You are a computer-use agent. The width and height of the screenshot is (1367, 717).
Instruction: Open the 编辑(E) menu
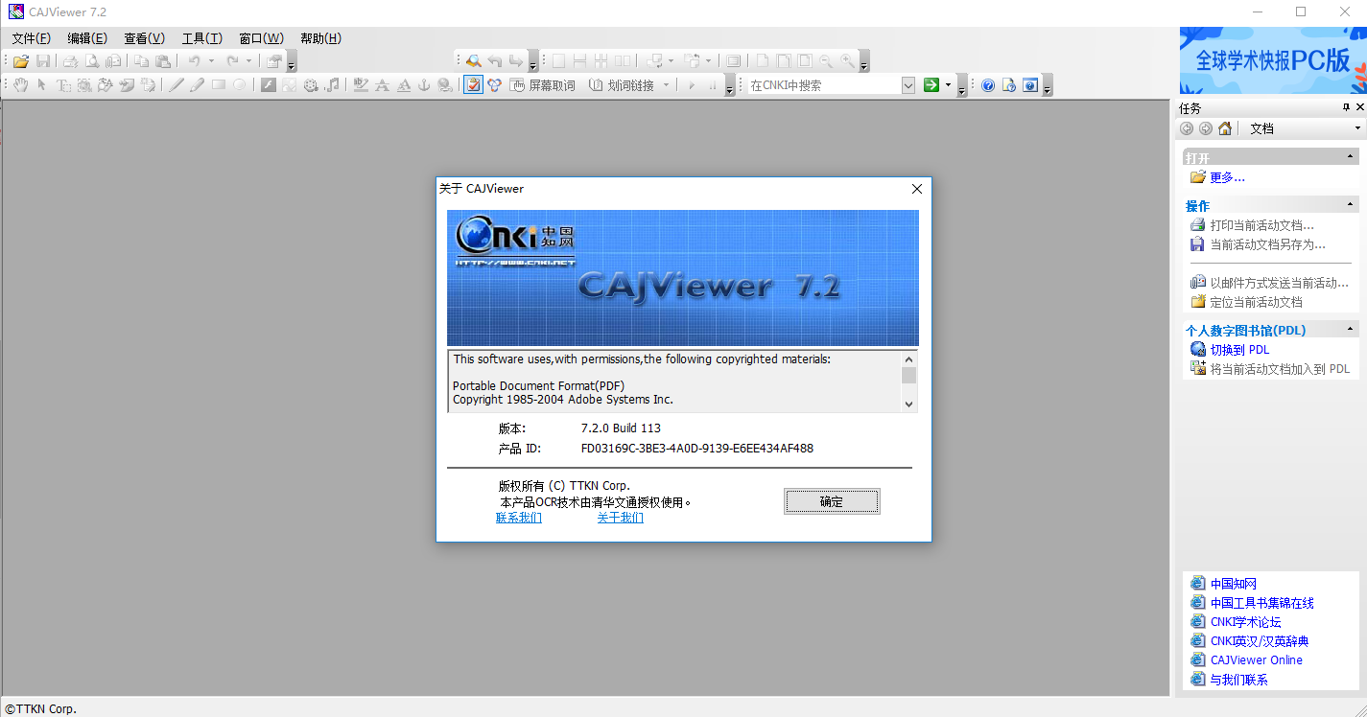pyautogui.click(x=87, y=38)
